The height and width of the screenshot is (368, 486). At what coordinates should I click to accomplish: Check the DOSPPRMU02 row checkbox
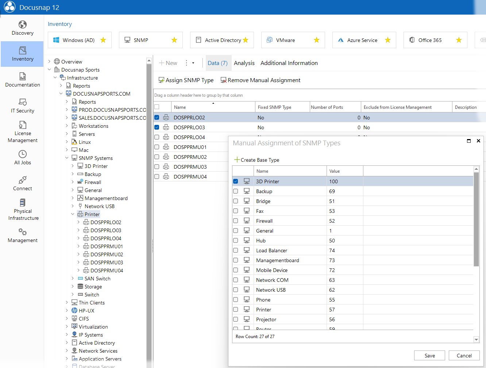[x=157, y=157]
